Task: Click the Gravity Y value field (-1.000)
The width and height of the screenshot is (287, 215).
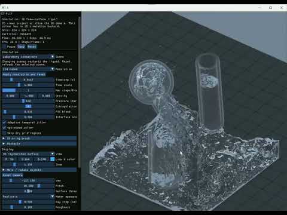Action: (x=28, y=96)
